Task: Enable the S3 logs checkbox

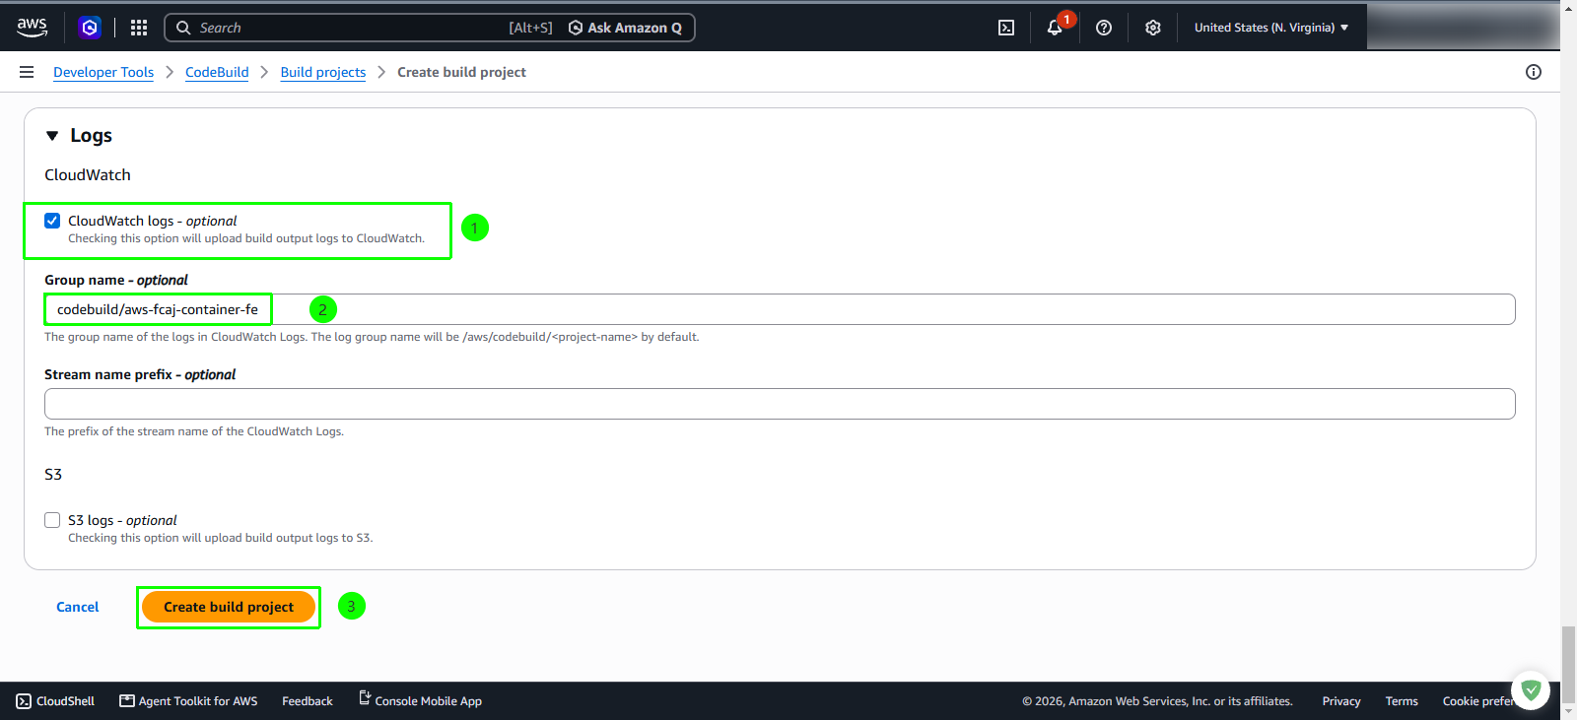Action: pyautogui.click(x=52, y=520)
